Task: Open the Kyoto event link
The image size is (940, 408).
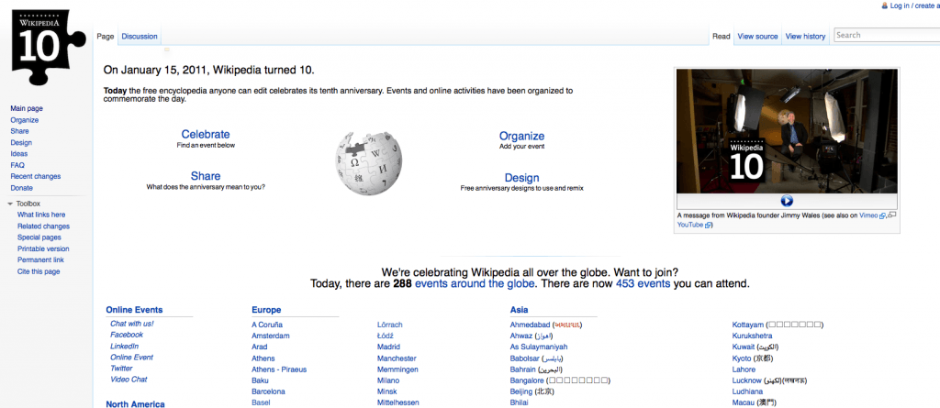Action: (742, 358)
